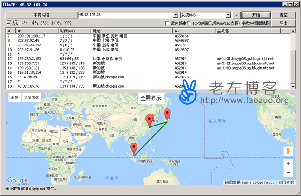This screenshot has width=301, height=196.
Task: Zoom out on the map
Action: pyautogui.click(x=288, y=173)
